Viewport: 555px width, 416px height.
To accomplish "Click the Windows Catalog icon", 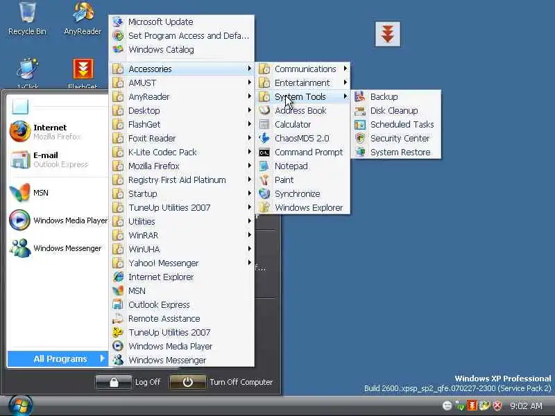I will coord(118,49).
